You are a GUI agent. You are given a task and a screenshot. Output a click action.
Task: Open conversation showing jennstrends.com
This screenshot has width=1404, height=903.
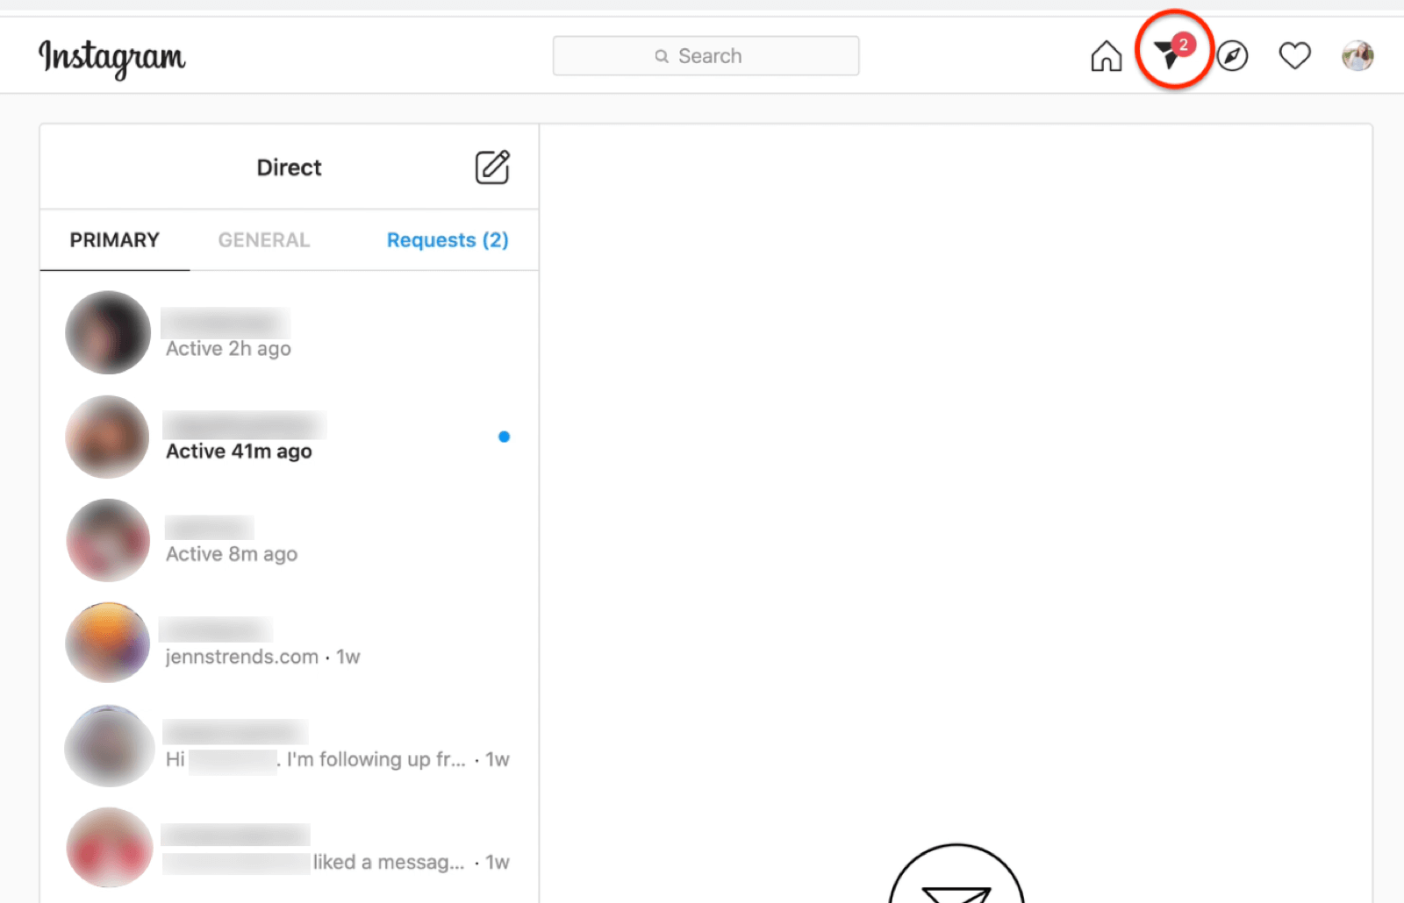click(290, 643)
